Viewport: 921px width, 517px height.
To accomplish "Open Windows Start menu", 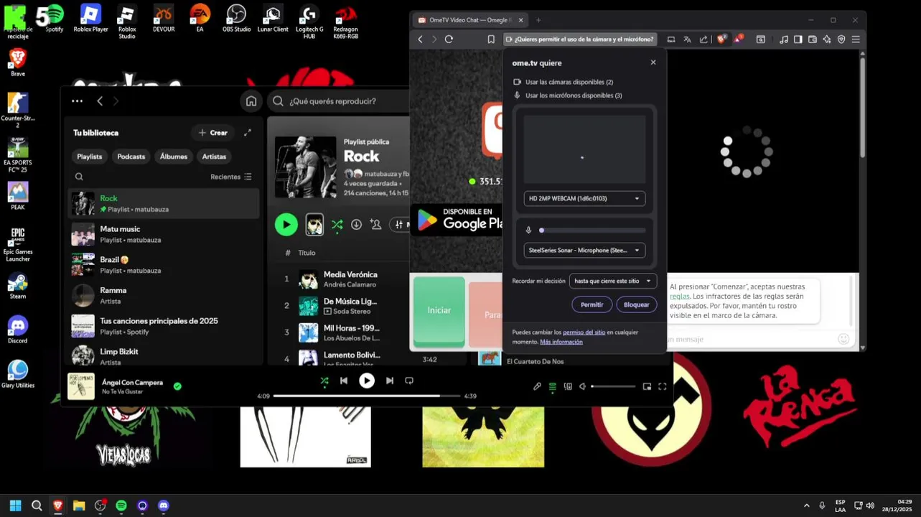I will (15, 506).
